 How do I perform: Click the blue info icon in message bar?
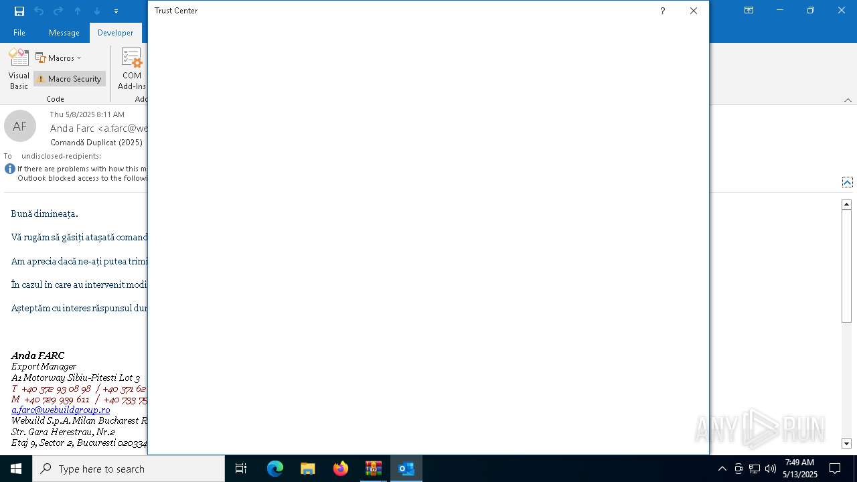point(10,169)
